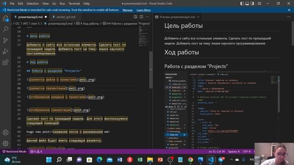Close the Preview prezentaziaip5.md tab
The height and width of the screenshot is (165, 294).
[x=198, y=17]
